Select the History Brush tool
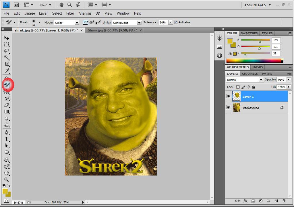This screenshot has width=294, height=207. pyautogui.click(x=7, y=98)
